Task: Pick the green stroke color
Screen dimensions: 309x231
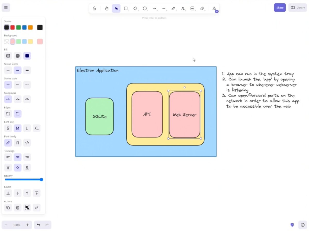Action: [x=19, y=28]
